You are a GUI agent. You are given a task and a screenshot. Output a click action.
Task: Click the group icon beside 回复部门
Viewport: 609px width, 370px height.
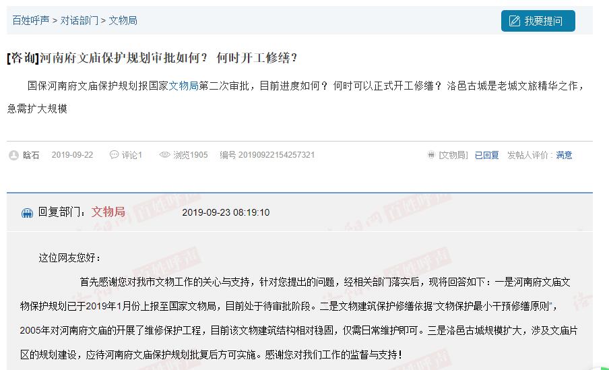[27, 213]
